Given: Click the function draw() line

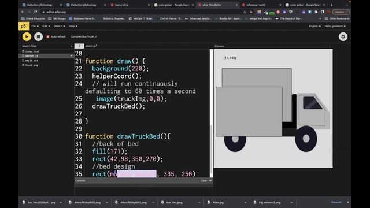Looking at the screenshot, I should [x=115, y=61].
